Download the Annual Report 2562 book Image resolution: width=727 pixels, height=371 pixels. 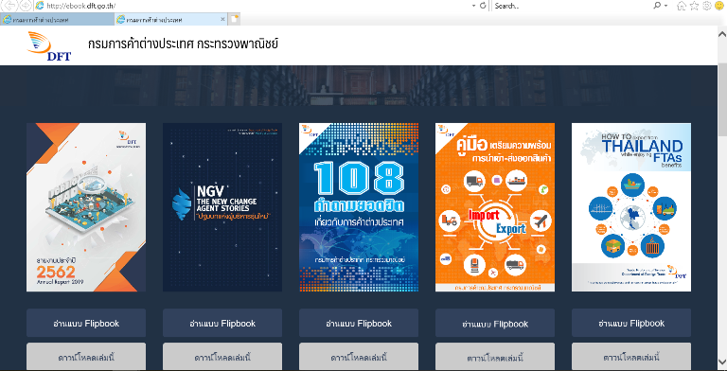click(86, 357)
